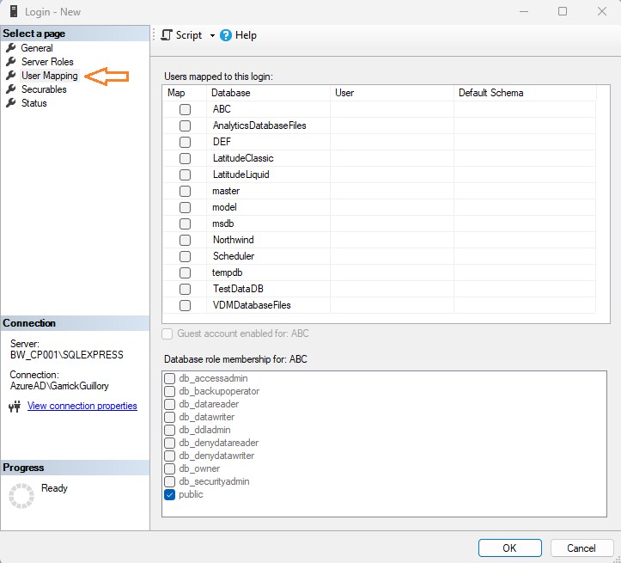Screen dimensions: 621x563
Task: Click the AzureAD\GarrickGuillory connection text
Action: (59, 386)
